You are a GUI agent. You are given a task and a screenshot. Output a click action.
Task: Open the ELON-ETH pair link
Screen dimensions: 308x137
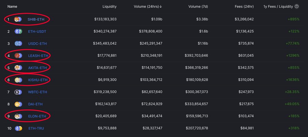coord(37,116)
